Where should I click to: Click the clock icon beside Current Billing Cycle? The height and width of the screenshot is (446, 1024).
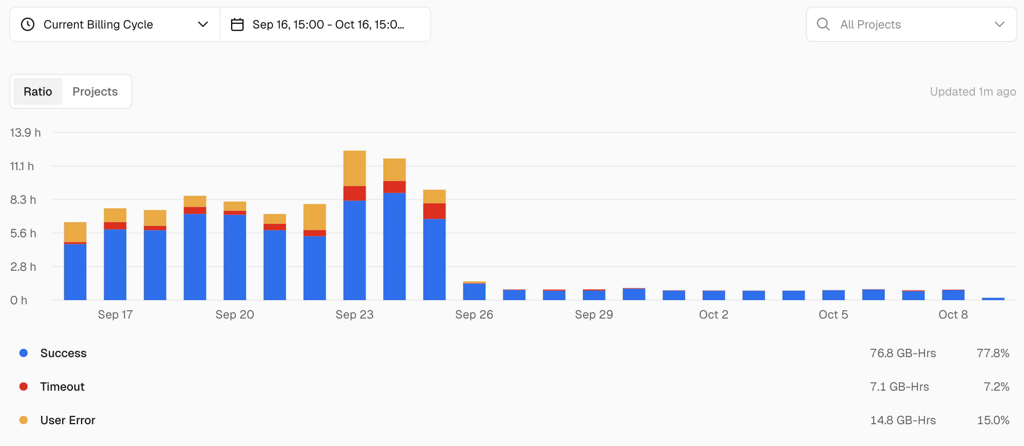[28, 24]
